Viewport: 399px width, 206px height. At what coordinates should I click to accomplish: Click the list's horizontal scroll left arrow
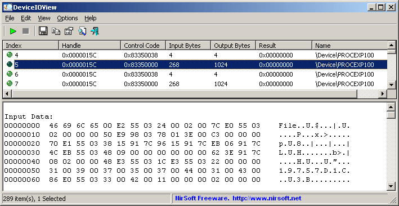(7, 93)
